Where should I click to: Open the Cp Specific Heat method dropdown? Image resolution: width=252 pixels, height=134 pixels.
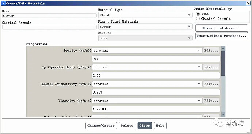tap(147, 67)
